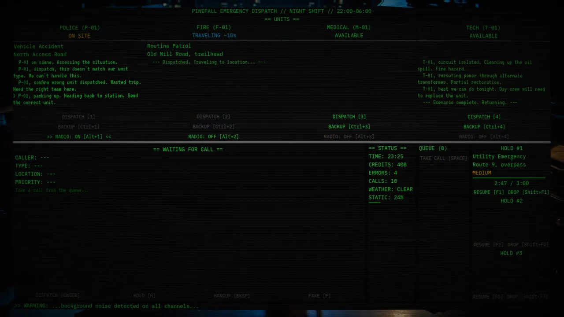
Task: Click the HOLD #1 label
Action: click(x=512, y=148)
